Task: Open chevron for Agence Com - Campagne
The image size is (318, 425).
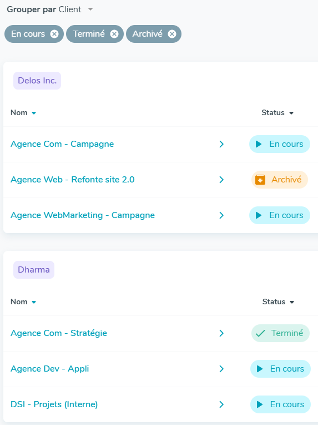Action: [221, 144]
